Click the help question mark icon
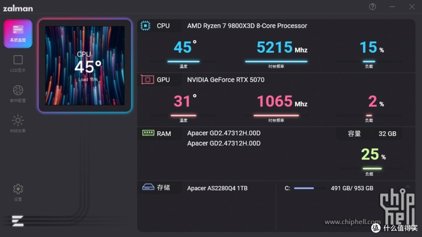The height and width of the screenshot is (237, 422). coord(372,7)
